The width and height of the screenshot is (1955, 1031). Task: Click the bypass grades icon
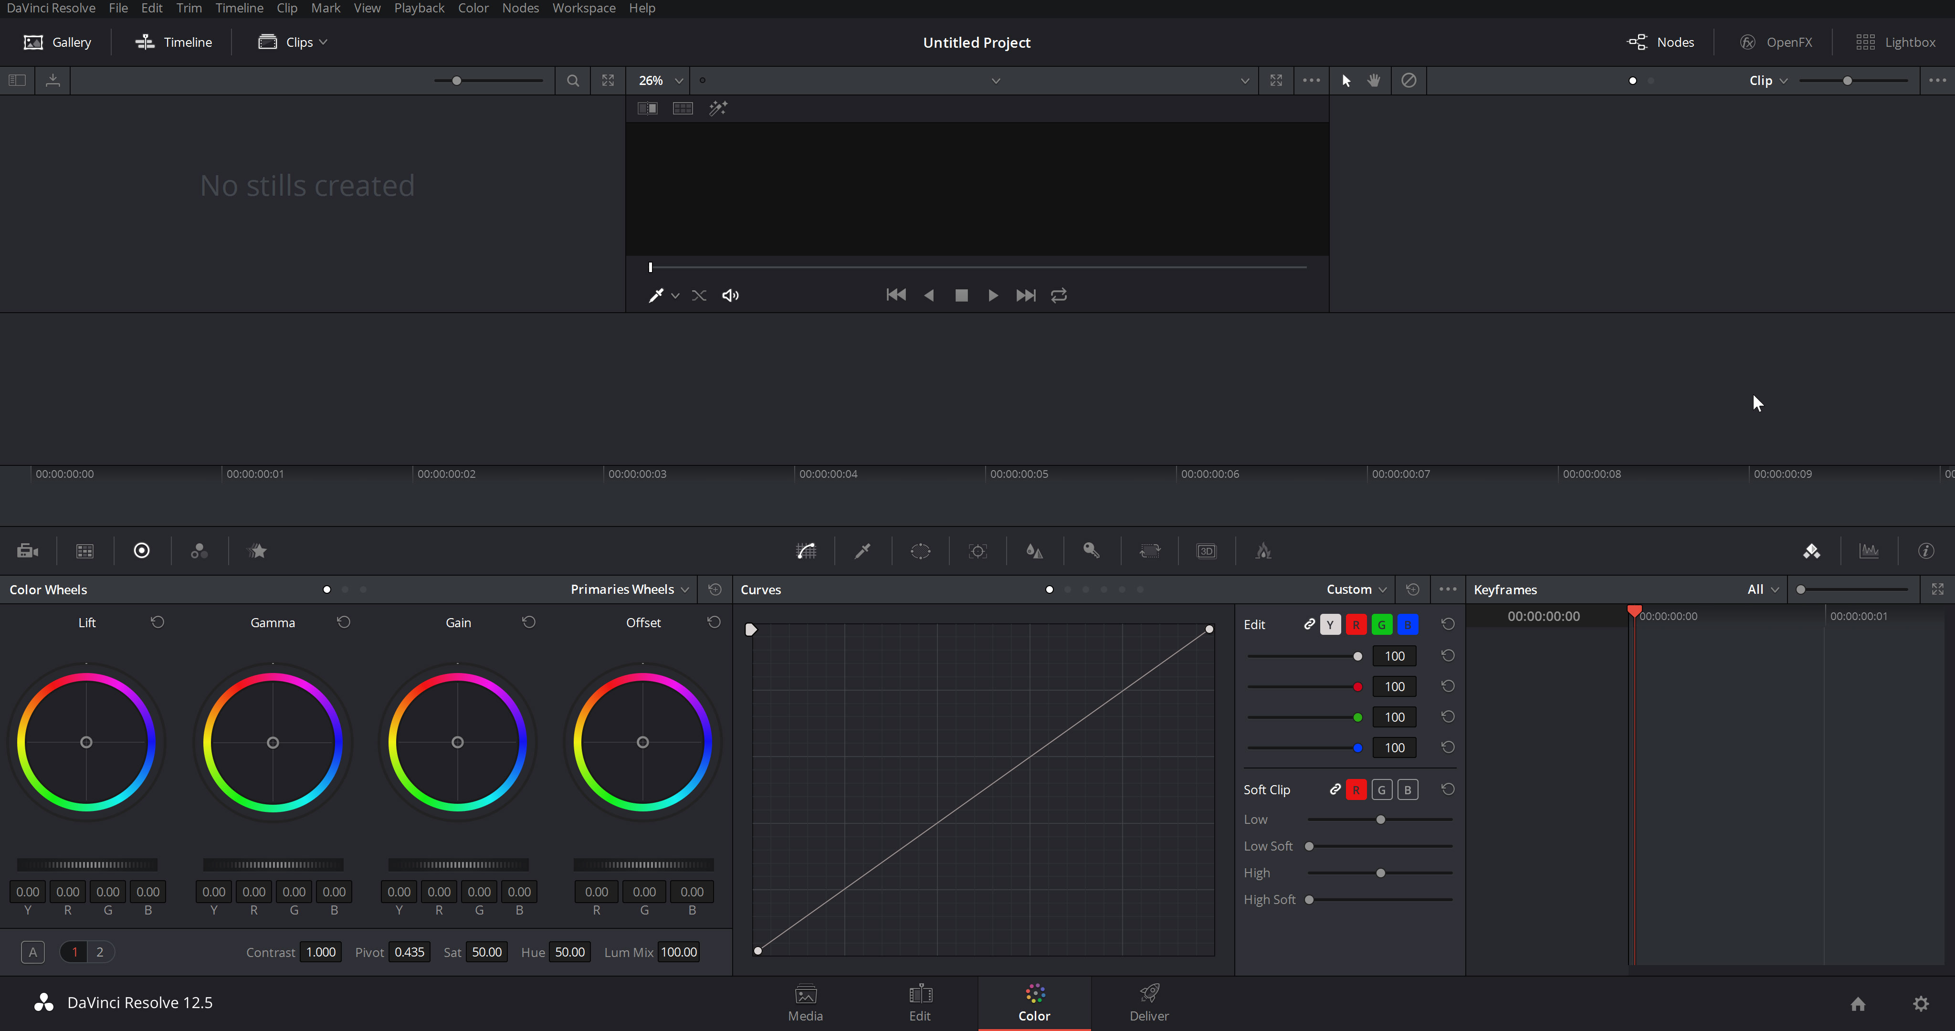point(1408,81)
